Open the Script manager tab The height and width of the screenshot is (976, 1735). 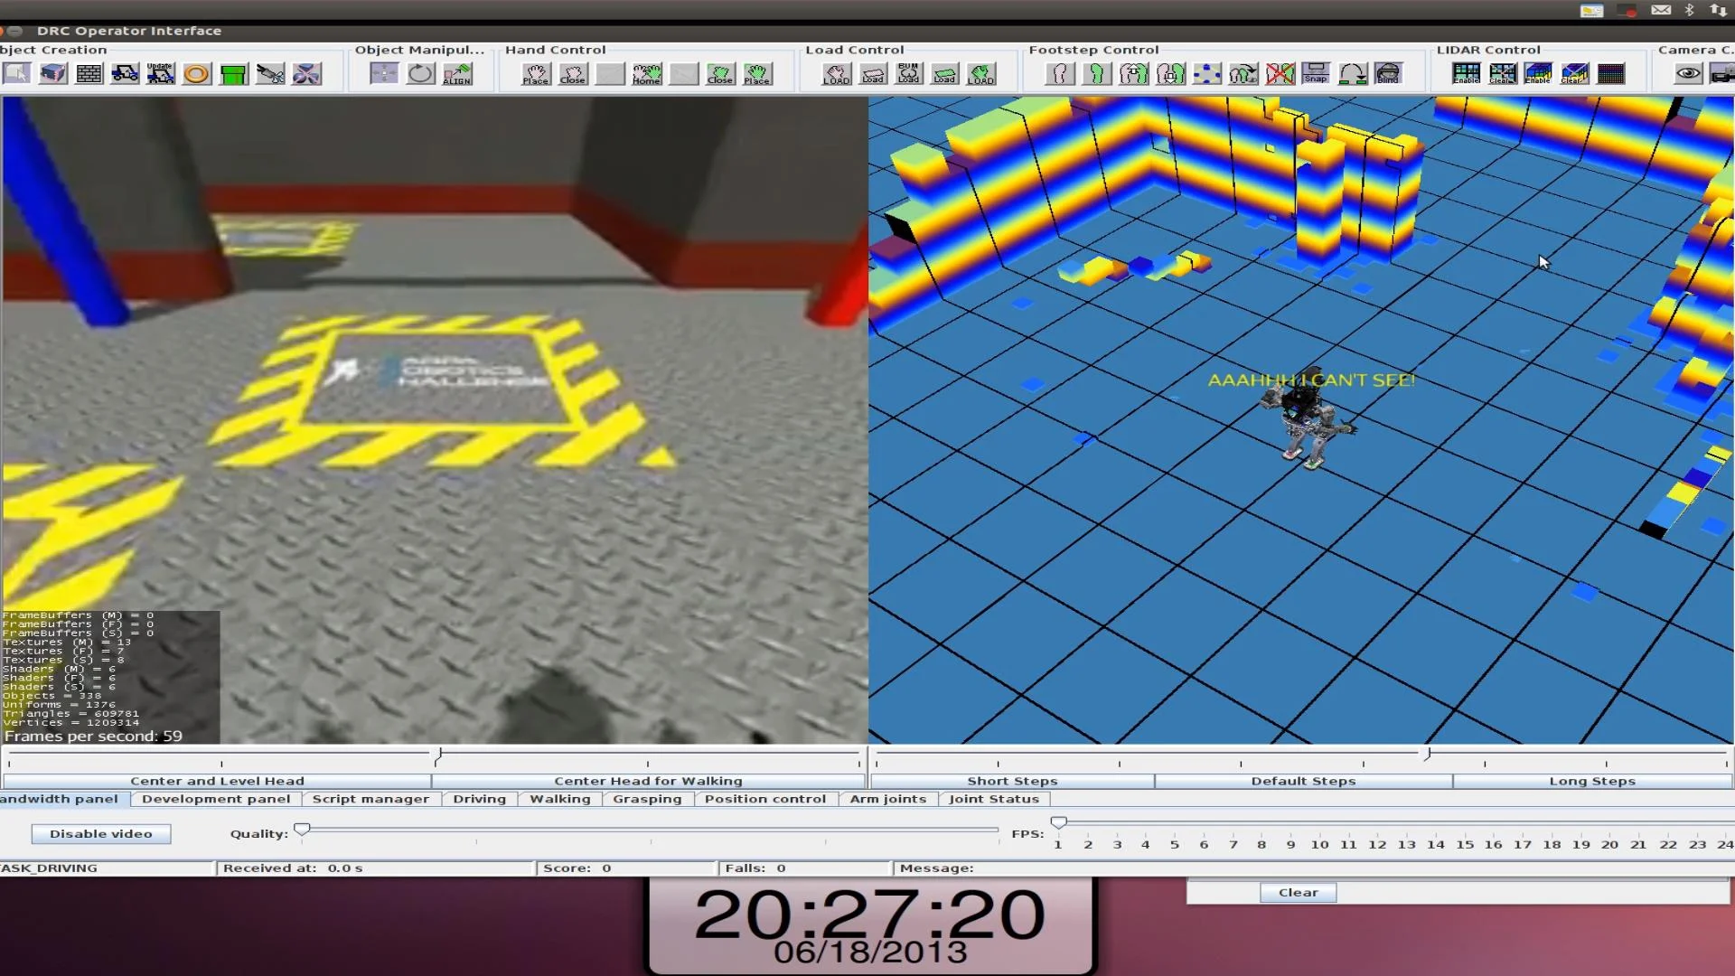[370, 799]
